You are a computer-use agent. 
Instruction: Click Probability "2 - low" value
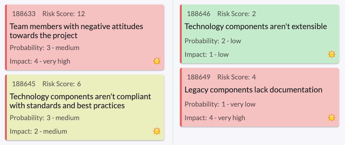pyautogui.click(x=231, y=41)
